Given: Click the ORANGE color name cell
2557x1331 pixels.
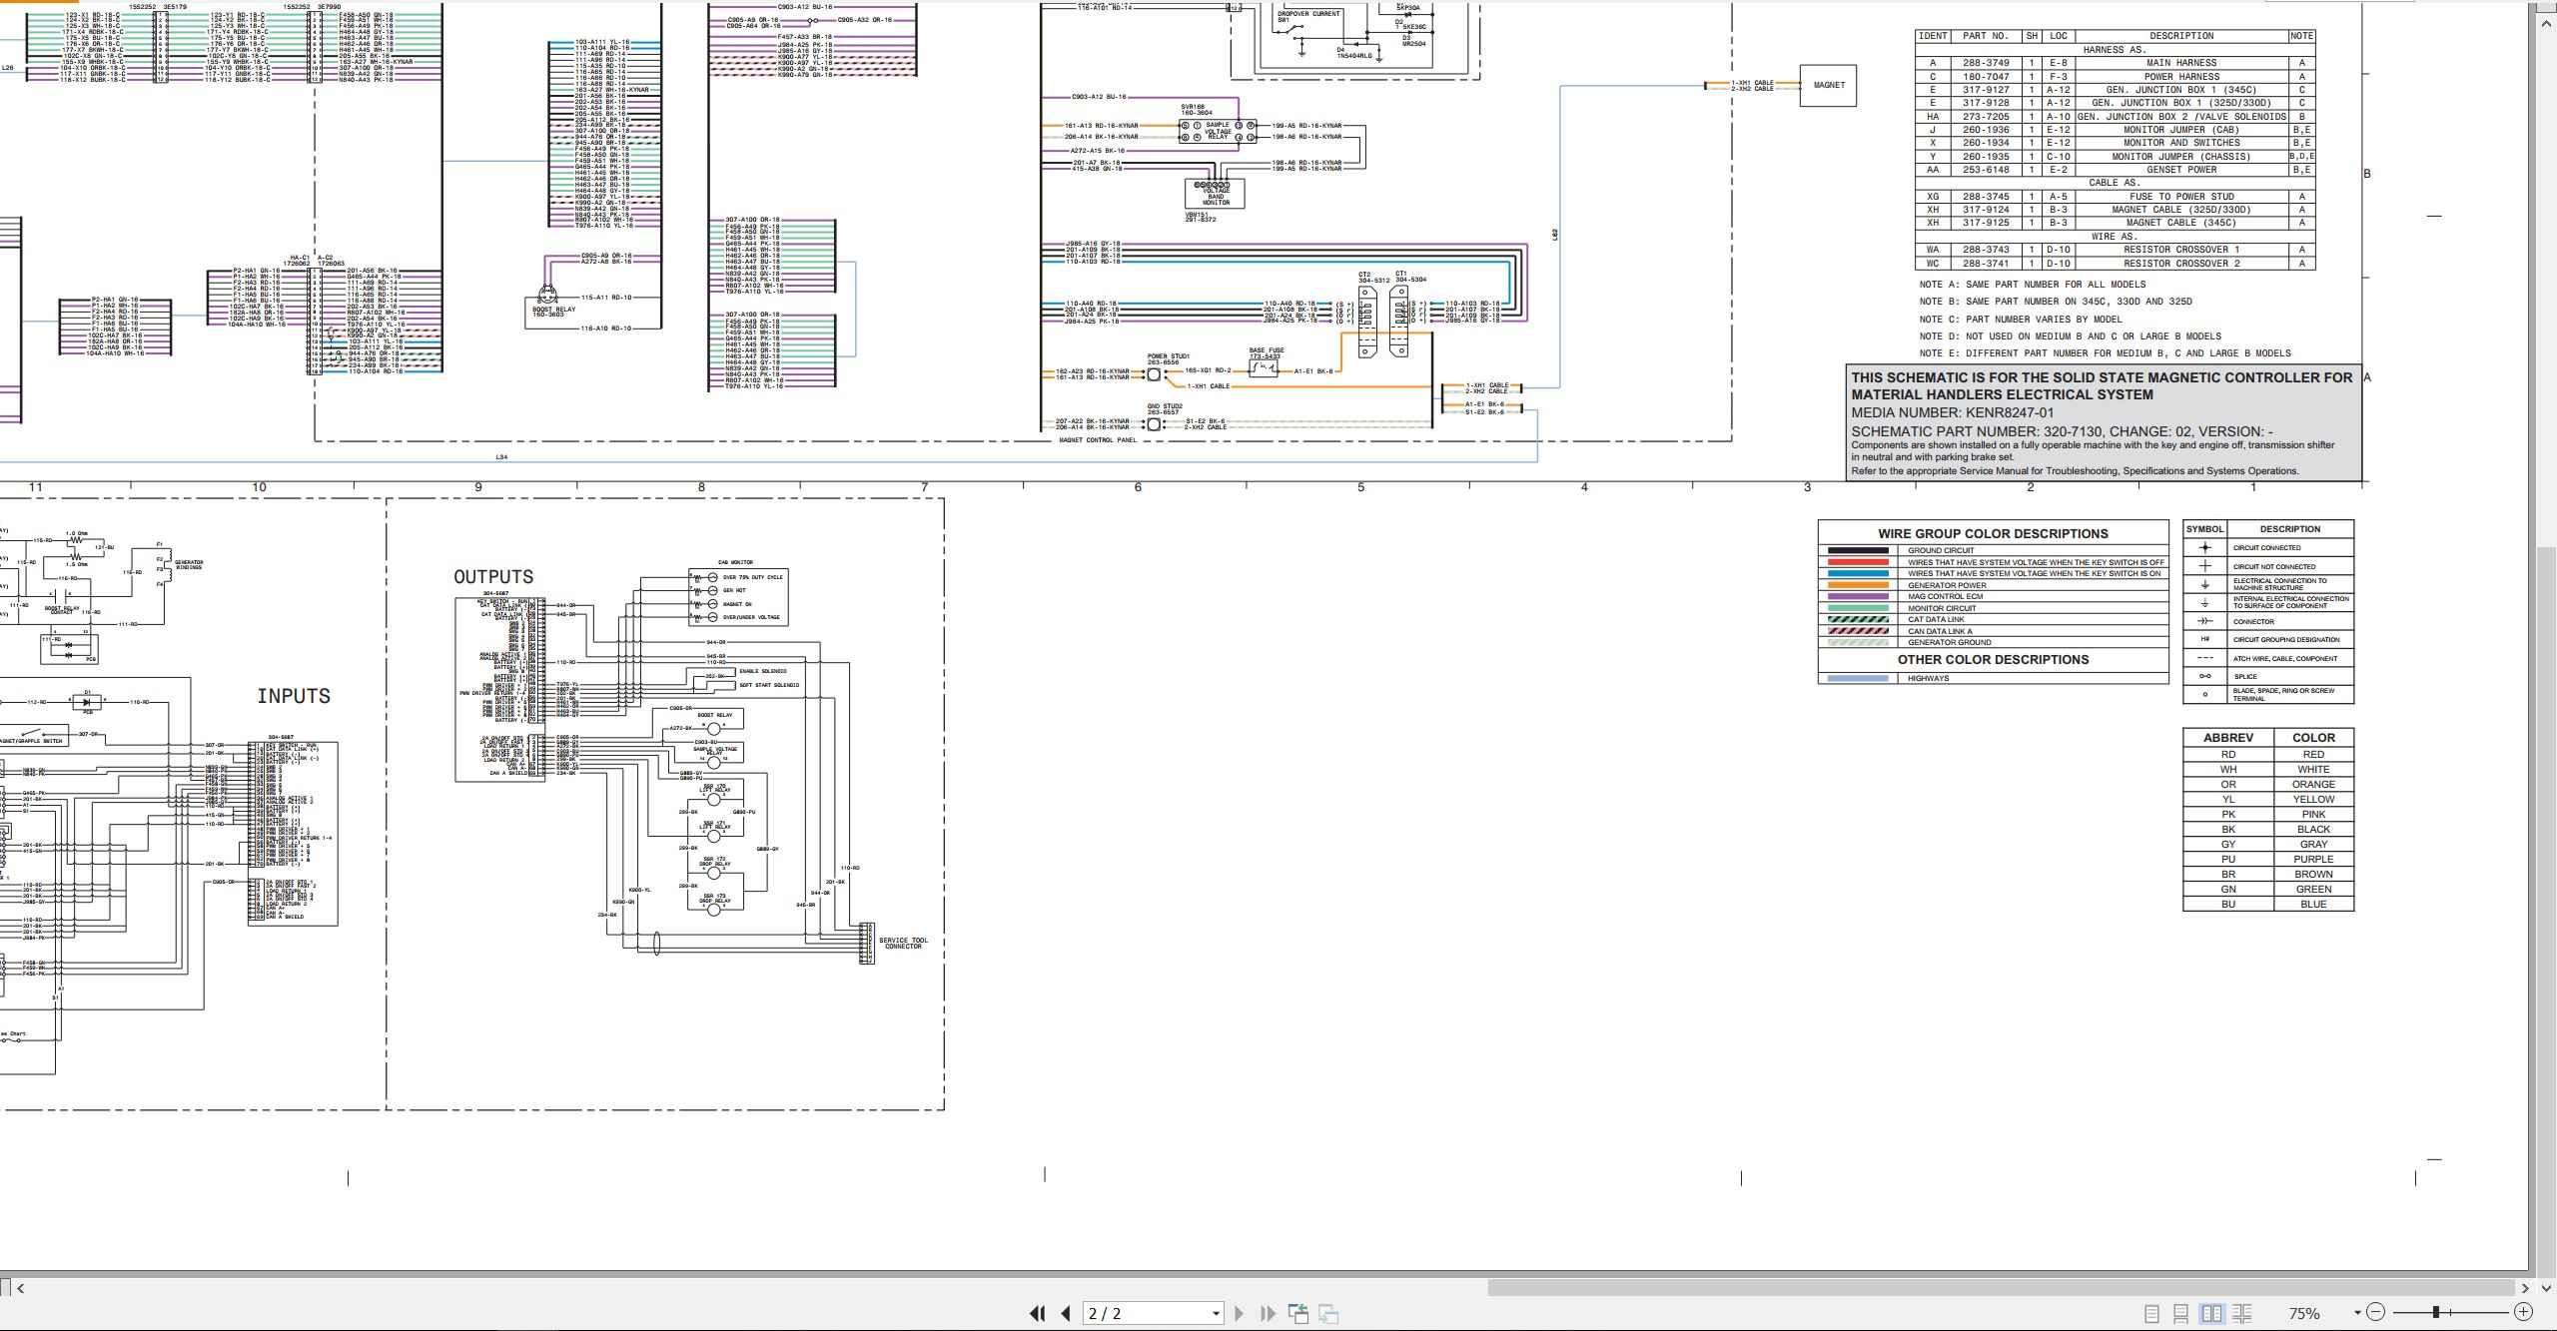Looking at the screenshot, I should 2313,784.
